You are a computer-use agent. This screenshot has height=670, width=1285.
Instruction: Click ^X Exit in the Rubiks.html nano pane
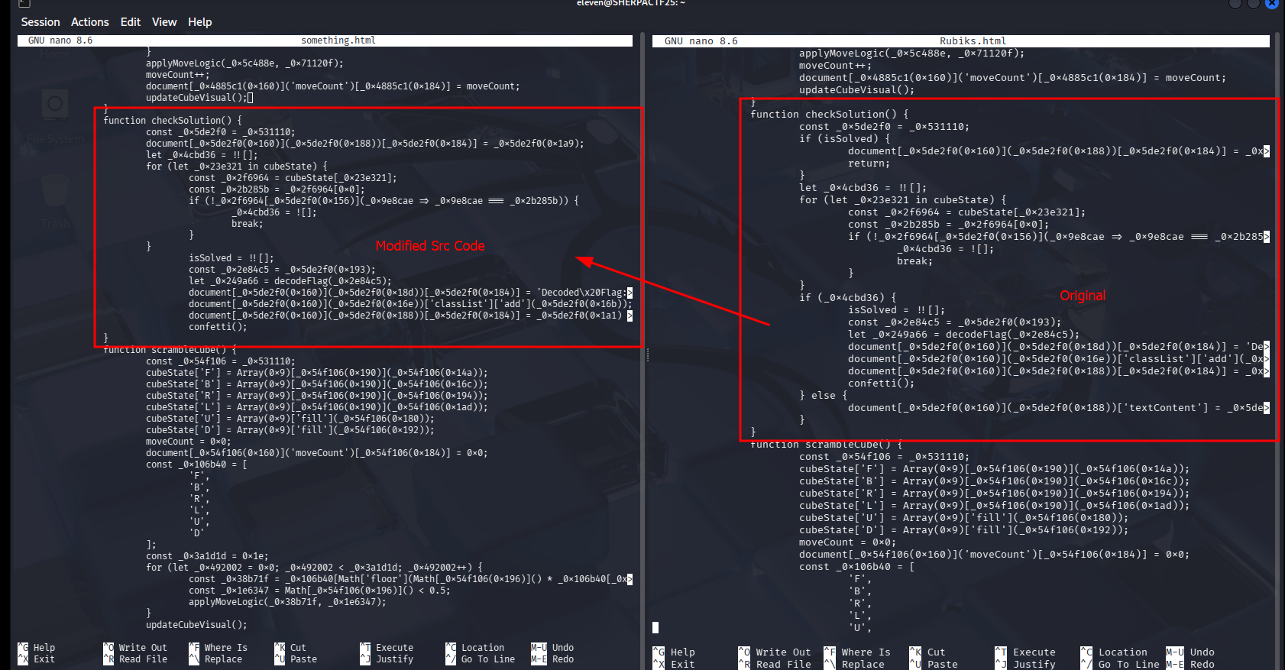coord(674,665)
